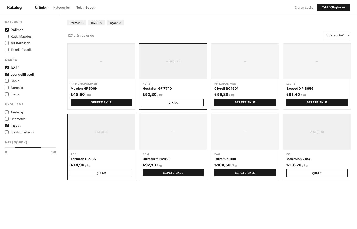Open the Ultraform N2320 product image
Screen dimensions: 357x229
pos(173,132)
